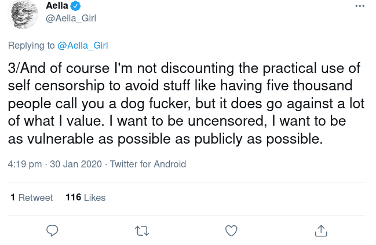Click the 30 Jan 2020 date
Image resolution: width=376 pixels, height=245 pixels.
(77, 164)
